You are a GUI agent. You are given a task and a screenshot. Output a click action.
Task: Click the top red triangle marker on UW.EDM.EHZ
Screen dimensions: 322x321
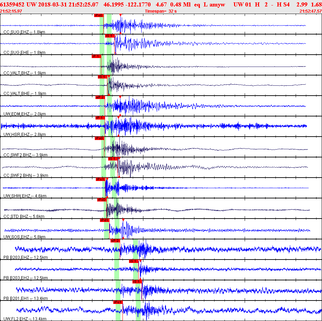[120, 97]
